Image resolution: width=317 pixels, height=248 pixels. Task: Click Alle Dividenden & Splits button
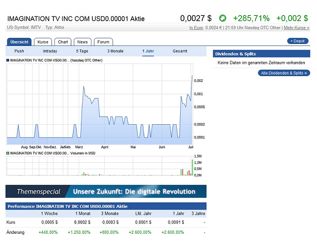pyautogui.click(x=284, y=73)
